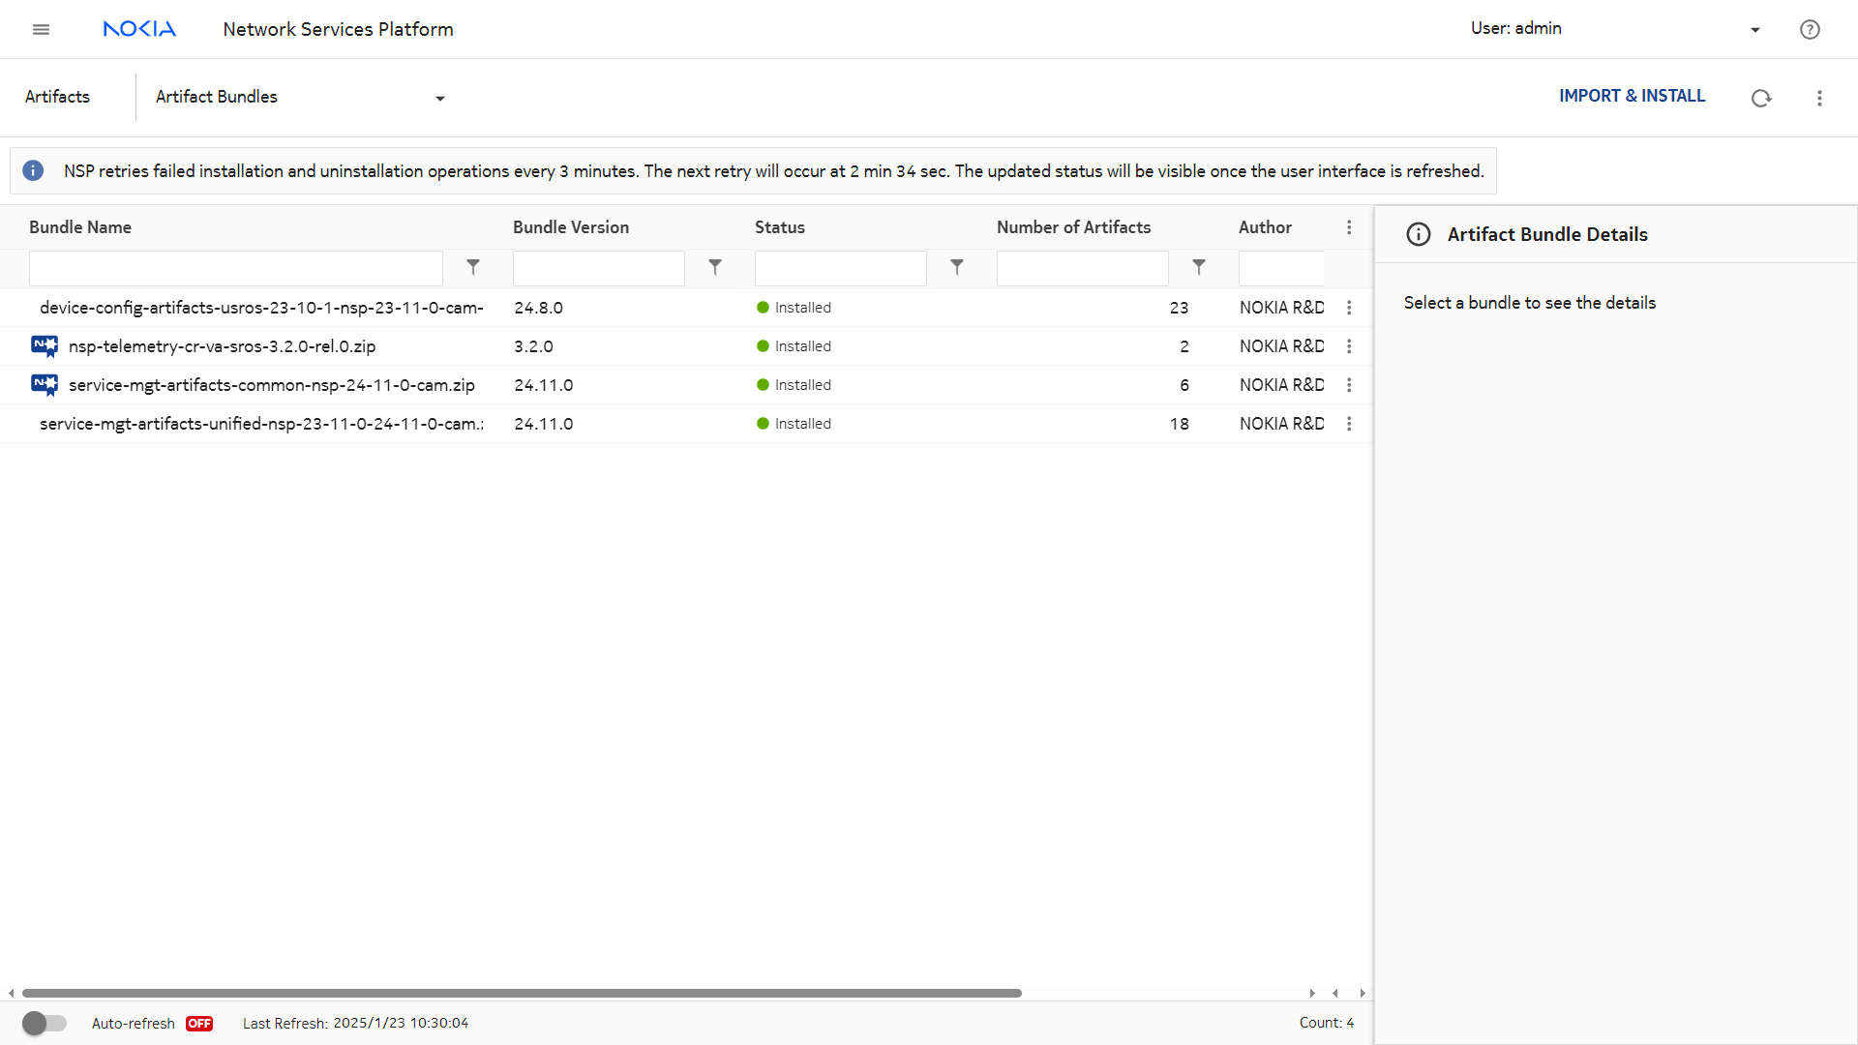This screenshot has width=1858, height=1045.
Task: Open the help question mark icon
Action: coord(1810,29)
